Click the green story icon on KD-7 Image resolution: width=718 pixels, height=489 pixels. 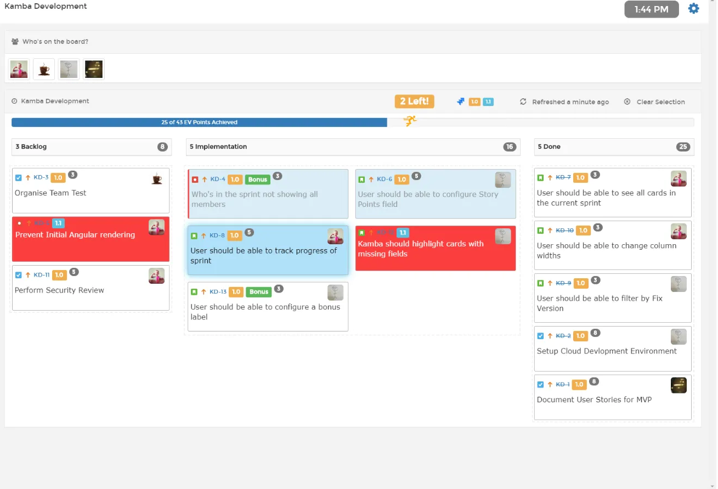click(x=540, y=178)
